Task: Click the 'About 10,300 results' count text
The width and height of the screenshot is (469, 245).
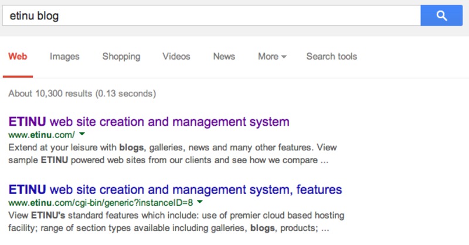Action: (82, 93)
